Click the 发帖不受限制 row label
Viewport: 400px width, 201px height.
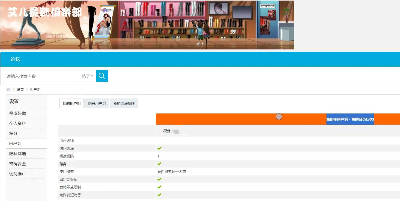click(x=70, y=187)
